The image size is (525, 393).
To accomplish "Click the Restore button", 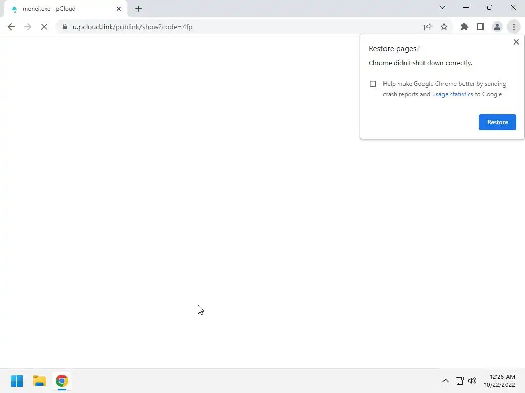I will click(x=497, y=122).
